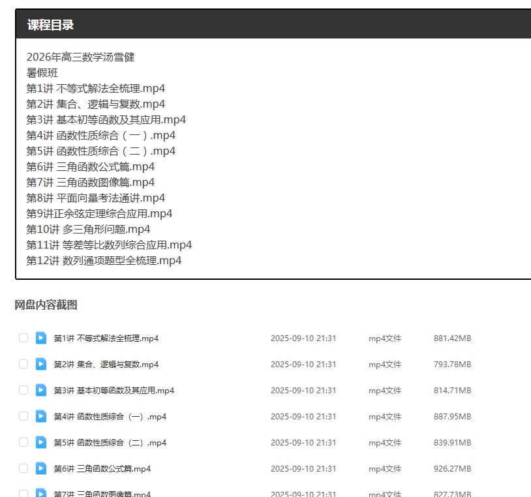Open file name 第3讲 基本初等函数及其应用.mp4 in file list

(x=114, y=391)
